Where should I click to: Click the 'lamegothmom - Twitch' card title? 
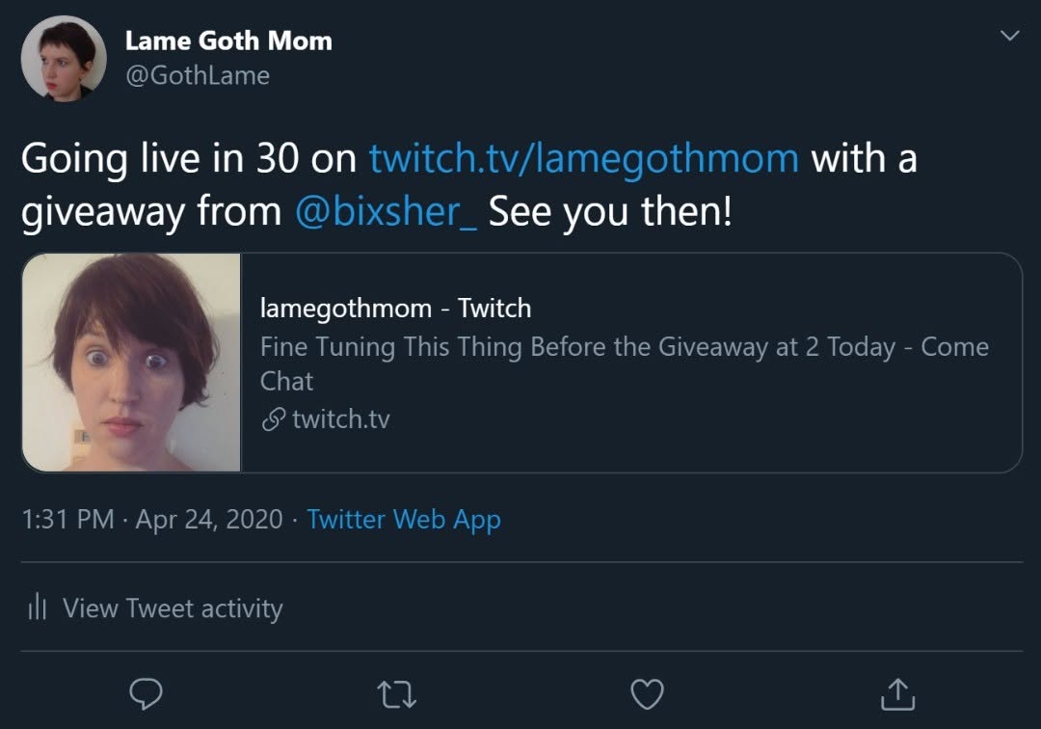pyautogui.click(x=395, y=309)
